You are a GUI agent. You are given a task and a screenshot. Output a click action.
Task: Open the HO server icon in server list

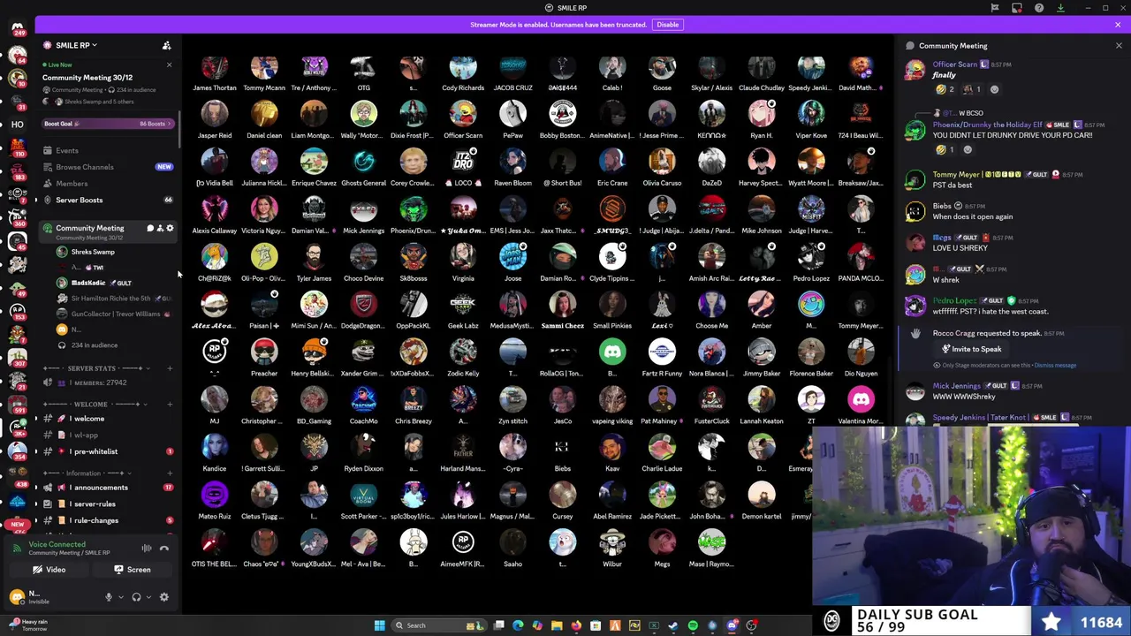coord(17,125)
